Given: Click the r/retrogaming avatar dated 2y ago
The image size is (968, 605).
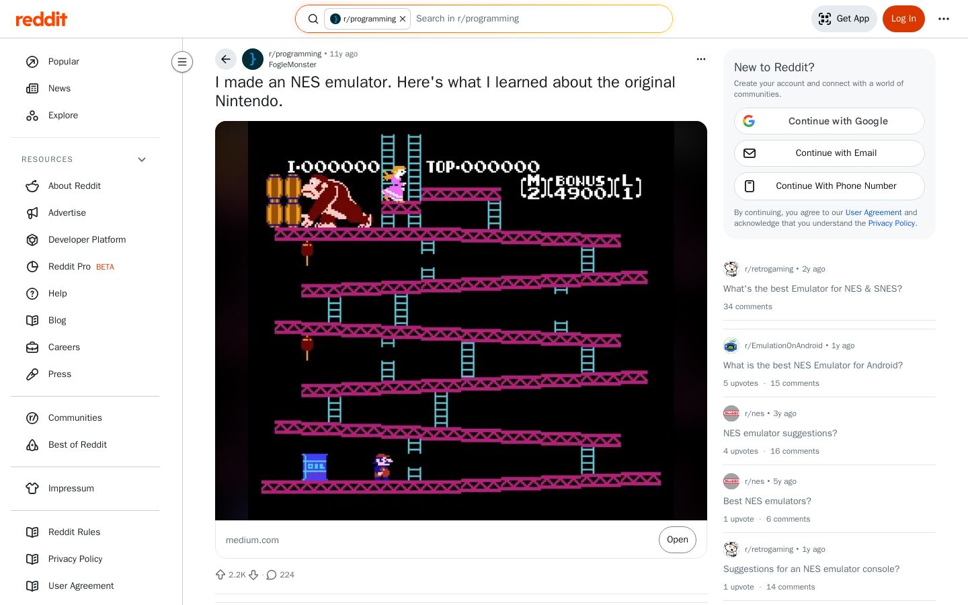Looking at the screenshot, I should [x=731, y=269].
